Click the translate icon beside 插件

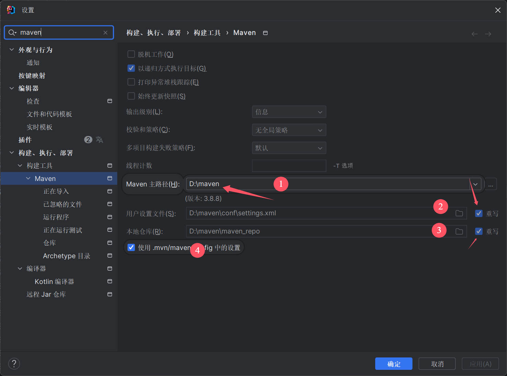pyautogui.click(x=100, y=140)
